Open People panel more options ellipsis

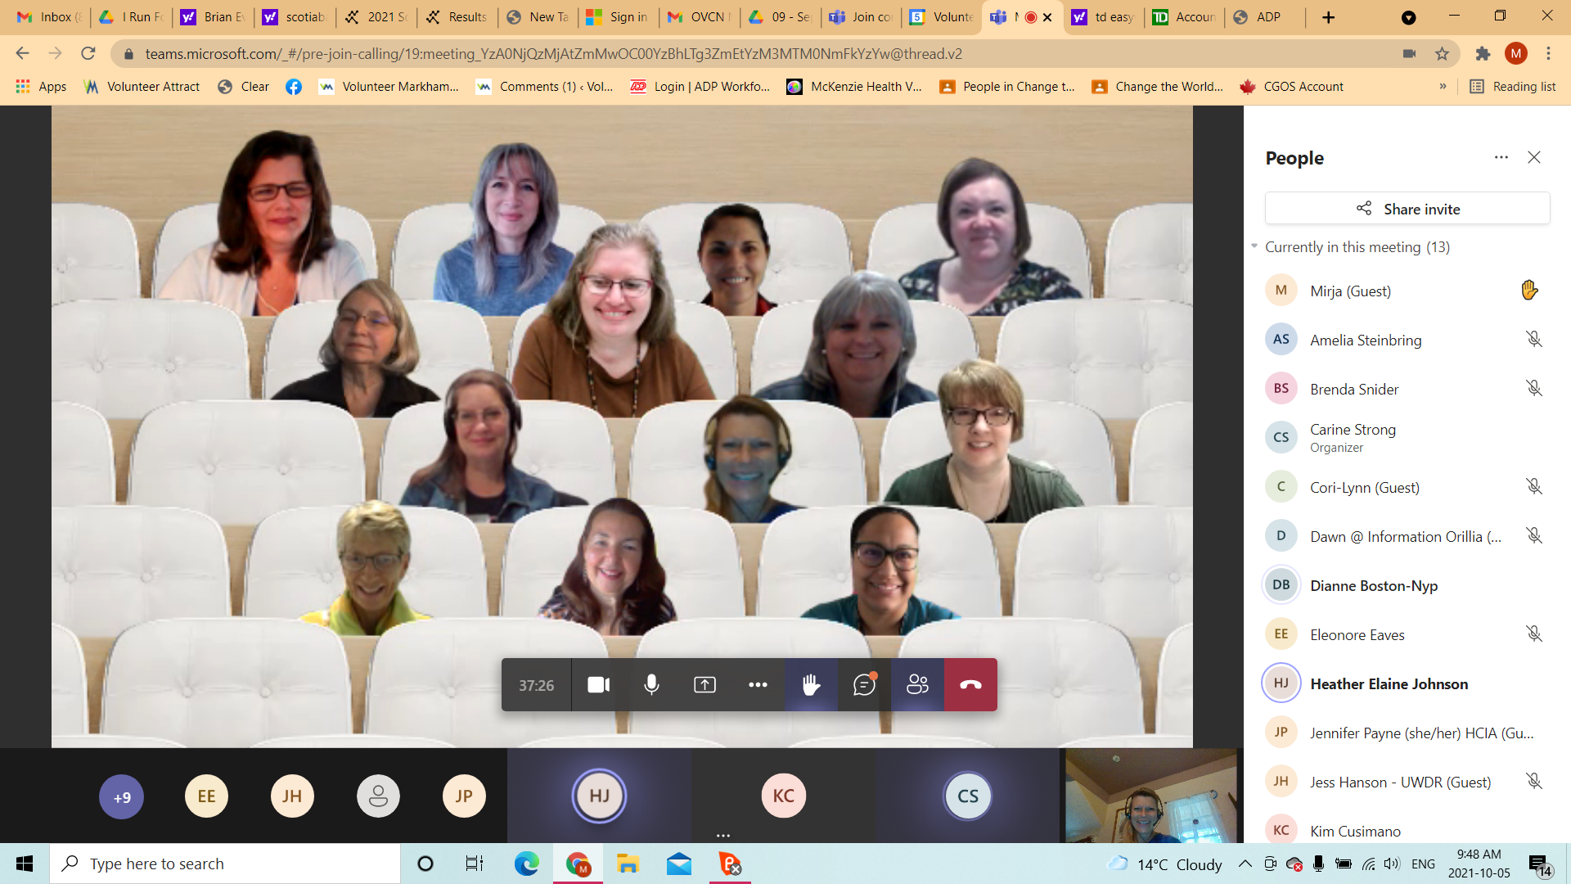(1501, 157)
